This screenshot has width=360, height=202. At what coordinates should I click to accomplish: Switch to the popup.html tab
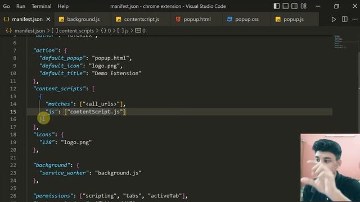pos(197,19)
